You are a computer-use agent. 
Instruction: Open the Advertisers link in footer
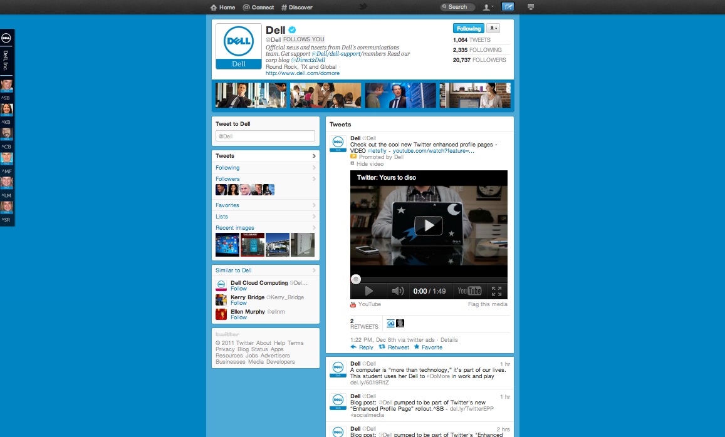click(x=275, y=356)
